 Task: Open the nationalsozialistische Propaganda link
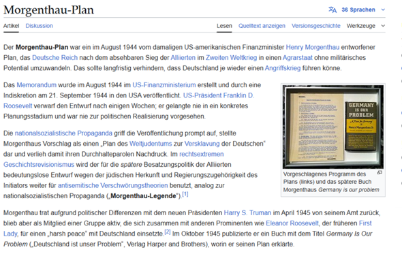tap(63, 133)
